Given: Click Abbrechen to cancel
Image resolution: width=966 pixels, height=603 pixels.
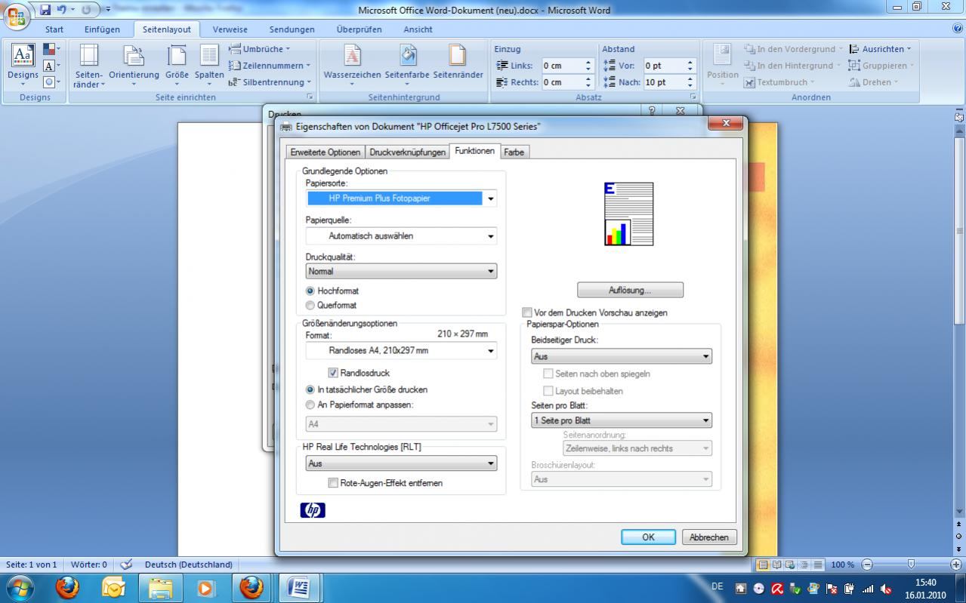Looking at the screenshot, I should 709,537.
